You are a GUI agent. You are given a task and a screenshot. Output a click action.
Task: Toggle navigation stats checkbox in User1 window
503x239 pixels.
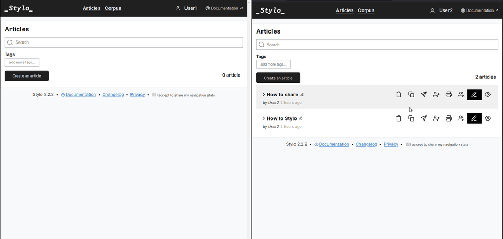154,95
